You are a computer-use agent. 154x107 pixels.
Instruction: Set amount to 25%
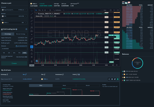pos(9,53)
